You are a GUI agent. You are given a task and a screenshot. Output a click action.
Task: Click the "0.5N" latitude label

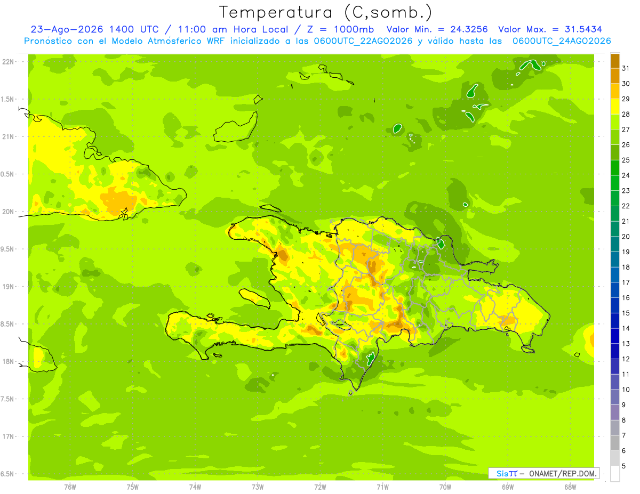click(x=7, y=174)
